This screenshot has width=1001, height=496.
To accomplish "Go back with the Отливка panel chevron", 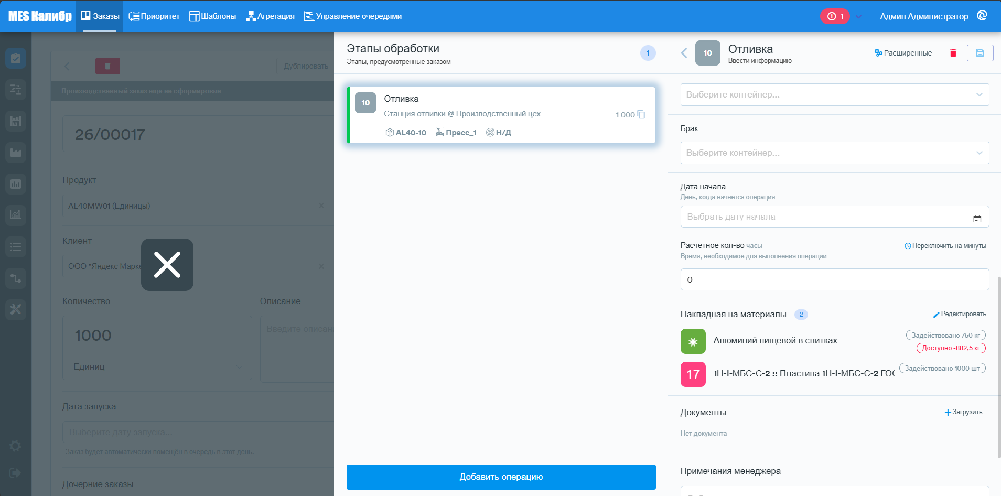I will pos(684,53).
